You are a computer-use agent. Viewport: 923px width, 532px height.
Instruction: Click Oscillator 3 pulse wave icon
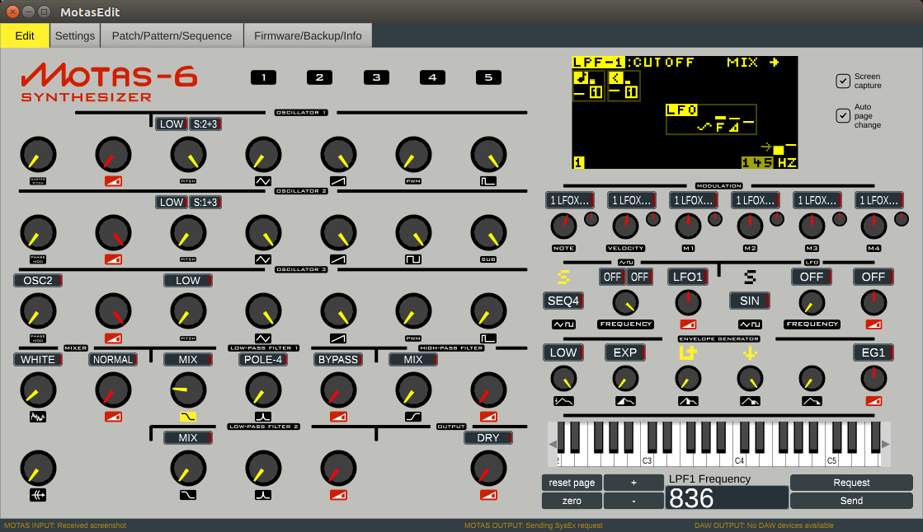pos(488,338)
